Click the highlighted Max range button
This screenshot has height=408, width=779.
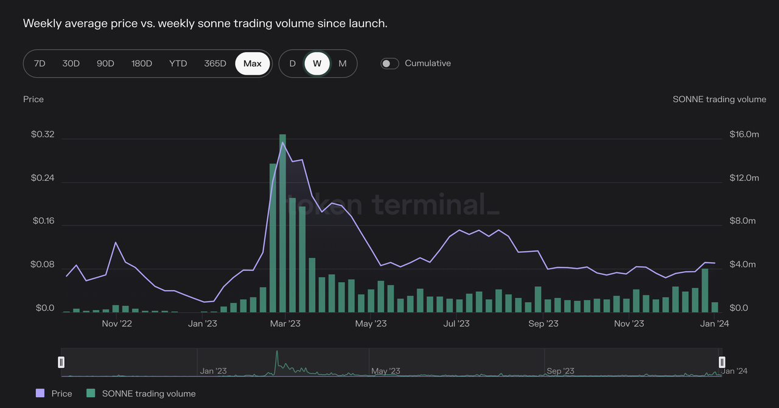pyautogui.click(x=253, y=63)
